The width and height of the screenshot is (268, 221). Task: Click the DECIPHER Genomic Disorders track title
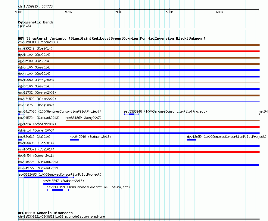pyautogui.click(x=45, y=213)
